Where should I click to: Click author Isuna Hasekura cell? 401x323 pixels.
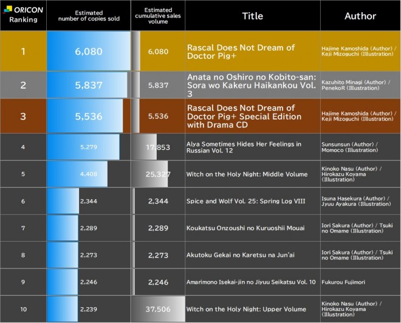pyautogui.click(x=360, y=201)
